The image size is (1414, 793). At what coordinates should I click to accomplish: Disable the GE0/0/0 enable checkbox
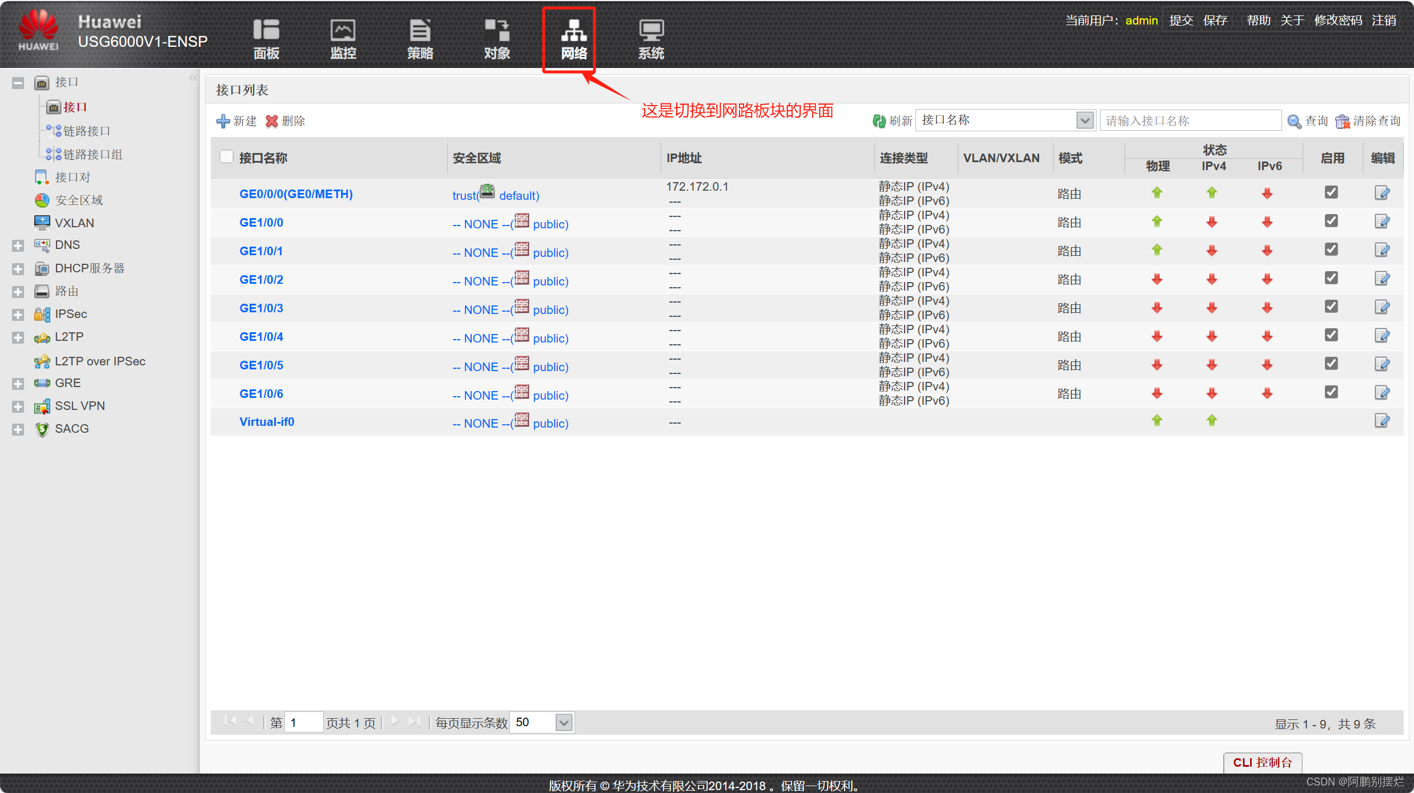(1331, 192)
